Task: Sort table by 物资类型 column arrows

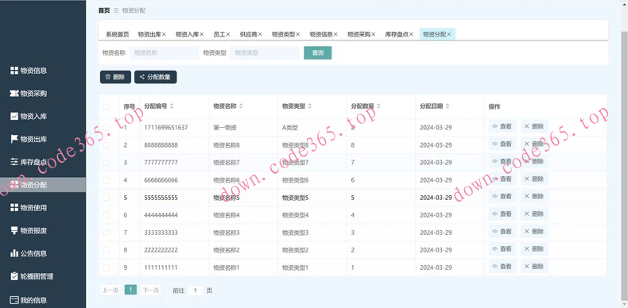Action: click(x=309, y=106)
